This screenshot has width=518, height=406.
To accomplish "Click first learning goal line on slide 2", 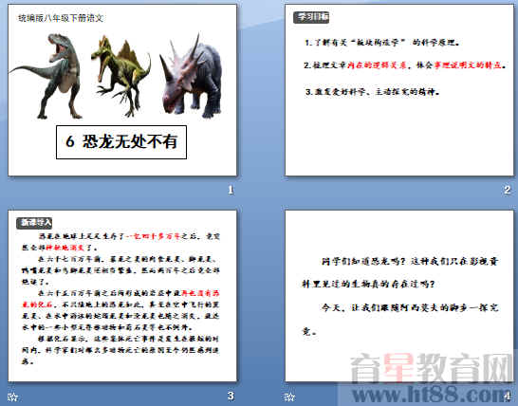I will click(x=382, y=43).
